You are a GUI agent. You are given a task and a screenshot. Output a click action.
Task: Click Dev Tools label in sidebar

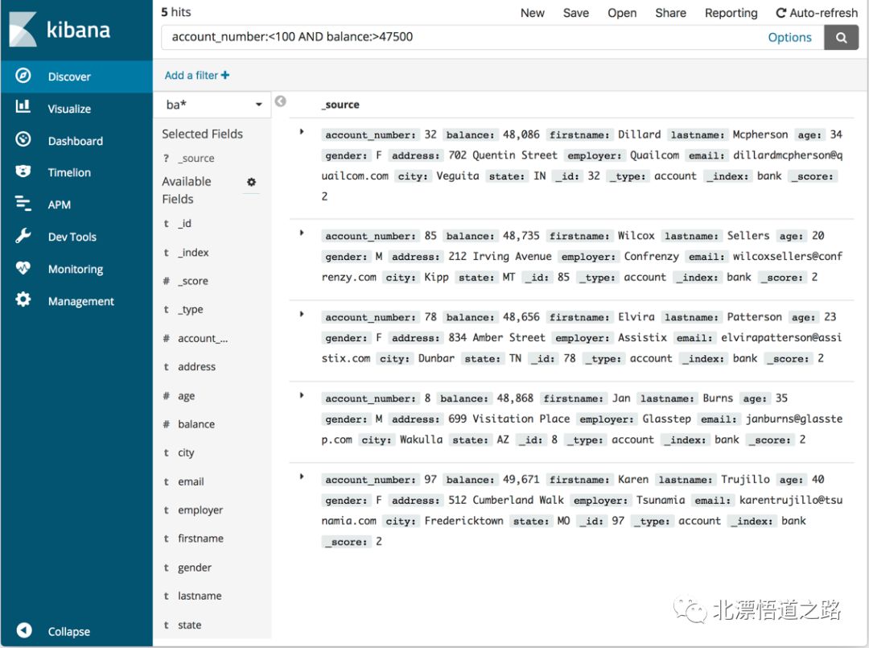point(72,237)
